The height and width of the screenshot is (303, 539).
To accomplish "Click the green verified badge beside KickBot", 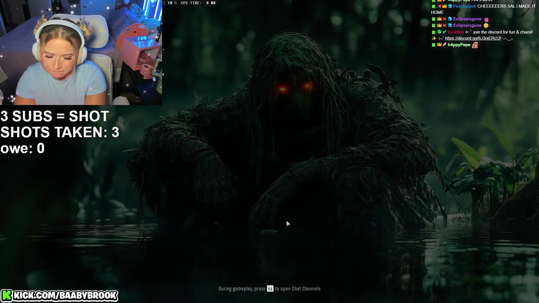I will 439,32.
